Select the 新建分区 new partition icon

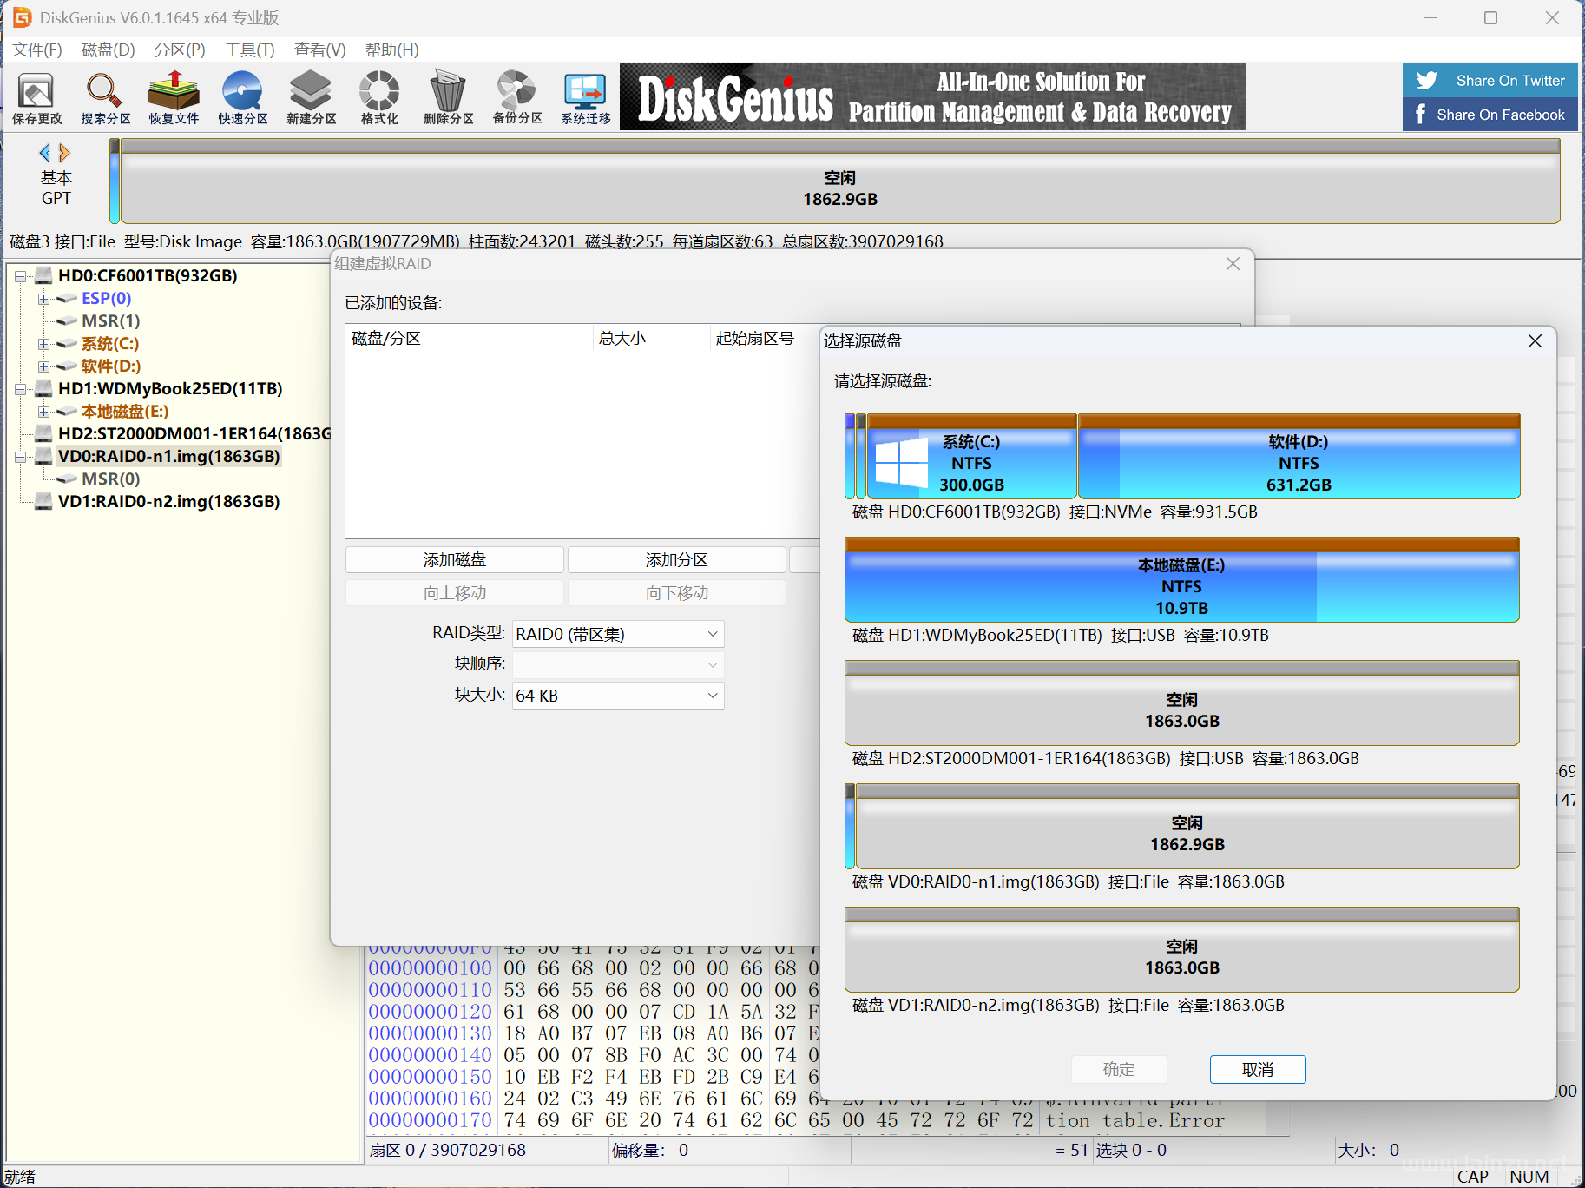pos(311,97)
